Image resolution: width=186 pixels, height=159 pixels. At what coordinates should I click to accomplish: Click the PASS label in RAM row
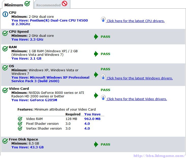[x=106, y=54]
